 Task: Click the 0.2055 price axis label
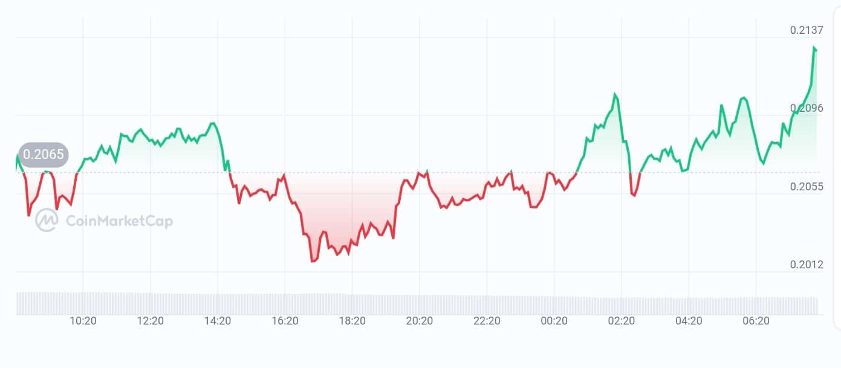click(807, 187)
